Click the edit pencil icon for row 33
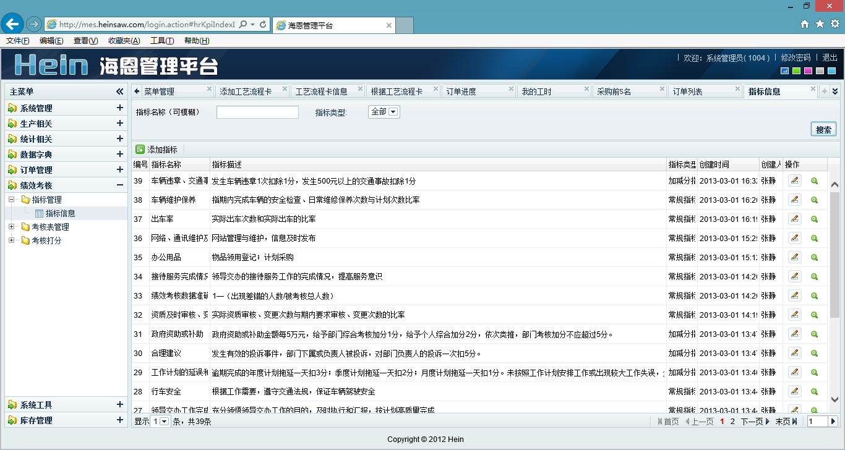 (x=794, y=296)
